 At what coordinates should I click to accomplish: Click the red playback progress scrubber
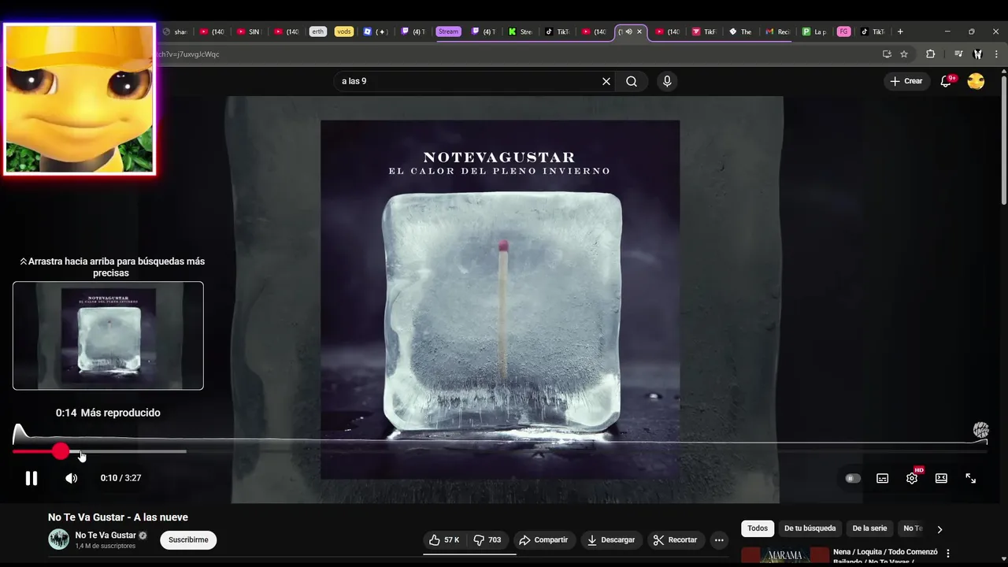[x=61, y=451]
